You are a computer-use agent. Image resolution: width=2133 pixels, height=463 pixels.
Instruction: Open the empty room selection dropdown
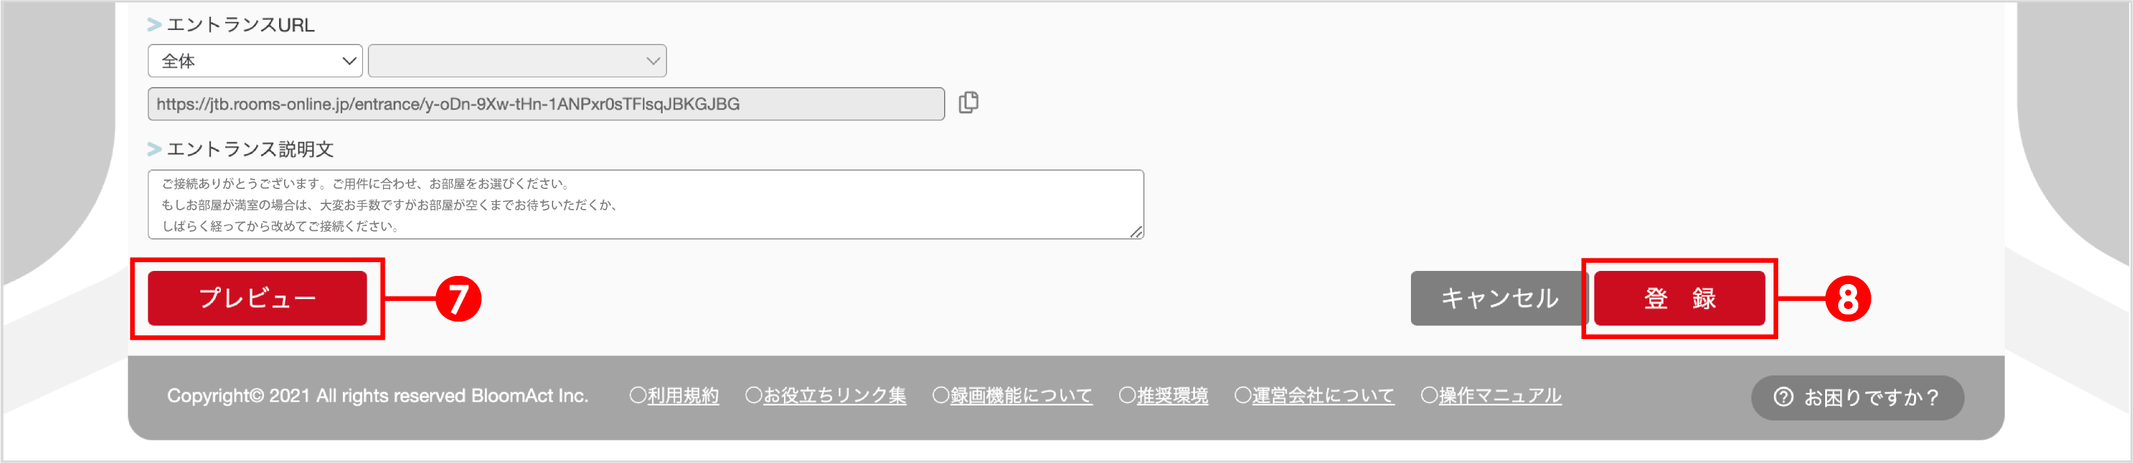point(517,59)
